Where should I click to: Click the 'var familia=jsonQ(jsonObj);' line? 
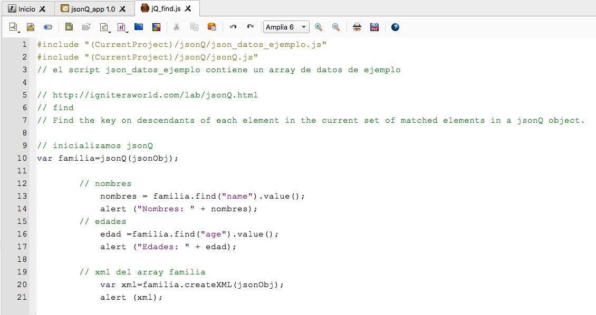click(108, 158)
